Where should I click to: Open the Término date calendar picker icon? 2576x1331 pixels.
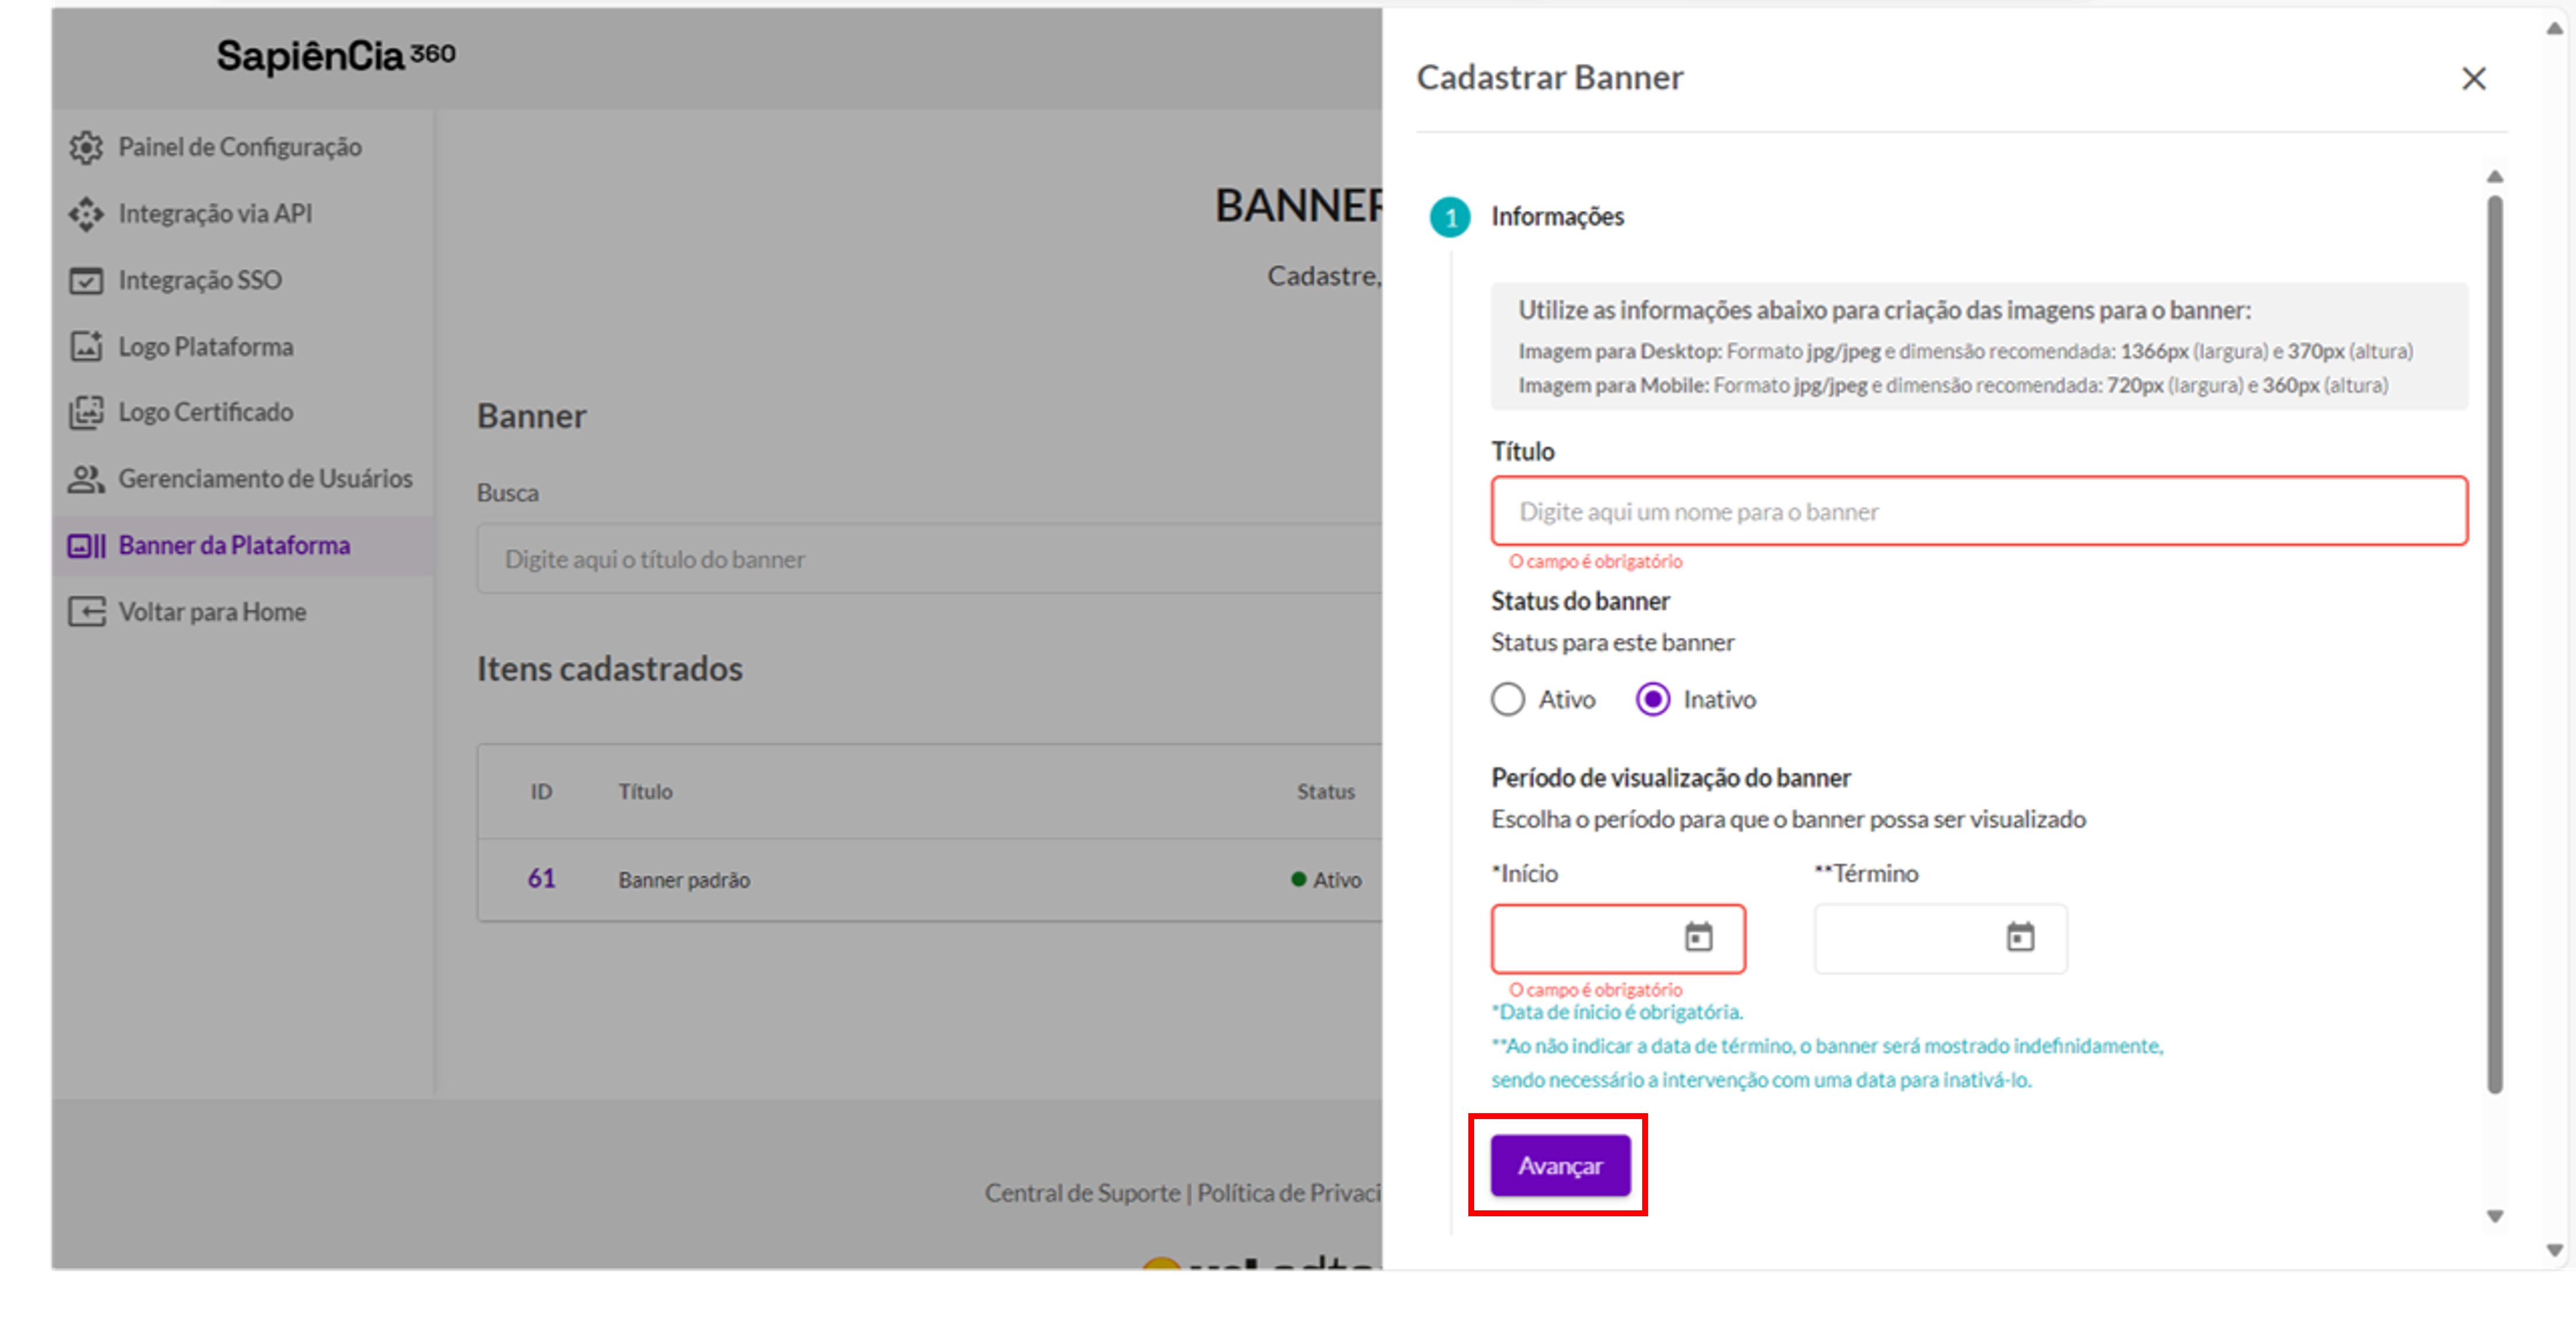[x=2020, y=938]
